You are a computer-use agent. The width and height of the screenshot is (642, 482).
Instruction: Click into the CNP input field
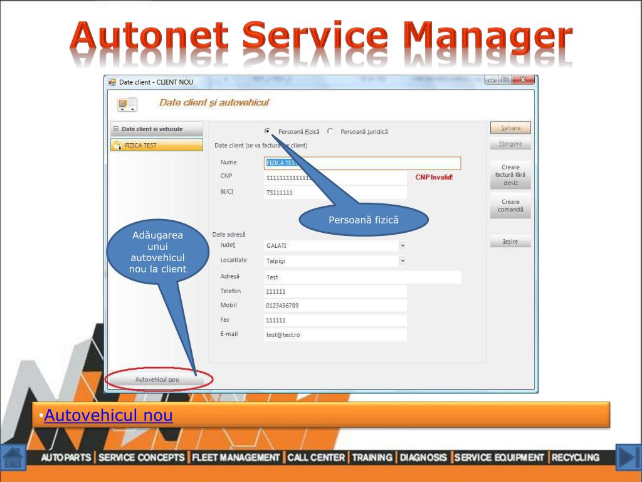point(335,178)
